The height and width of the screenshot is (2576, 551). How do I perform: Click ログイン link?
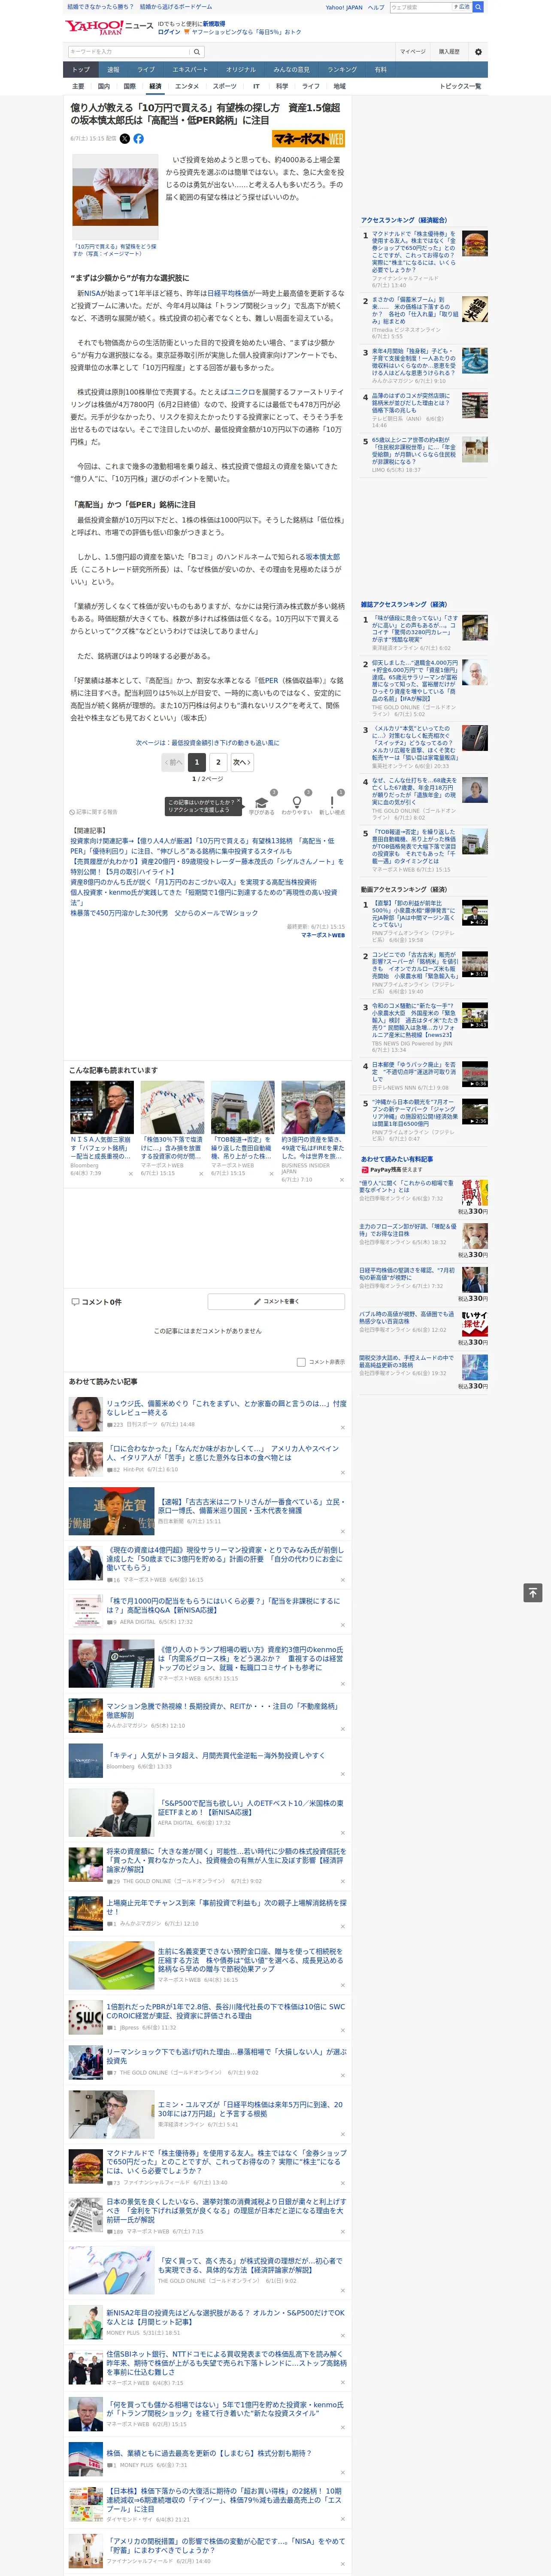pos(169,32)
